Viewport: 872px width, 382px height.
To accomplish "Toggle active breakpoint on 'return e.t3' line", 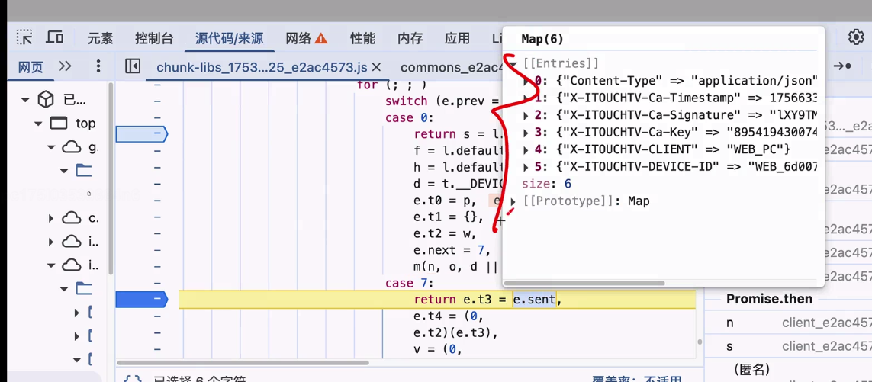I will pyautogui.click(x=141, y=300).
